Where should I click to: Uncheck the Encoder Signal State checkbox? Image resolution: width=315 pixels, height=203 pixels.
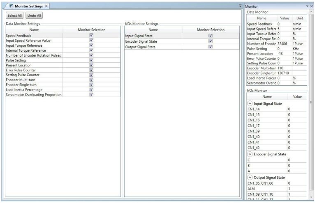(x=211, y=41)
